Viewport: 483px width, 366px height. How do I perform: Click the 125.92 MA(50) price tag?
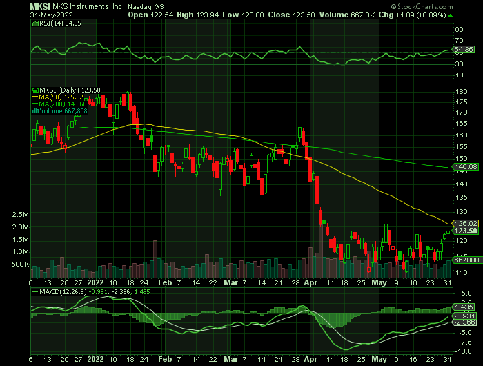pyautogui.click(x=466, y=223)
